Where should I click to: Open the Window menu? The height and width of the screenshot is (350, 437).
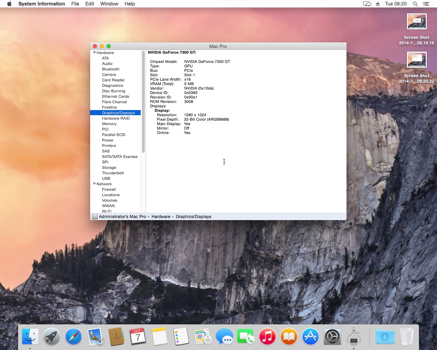(109, 4)
